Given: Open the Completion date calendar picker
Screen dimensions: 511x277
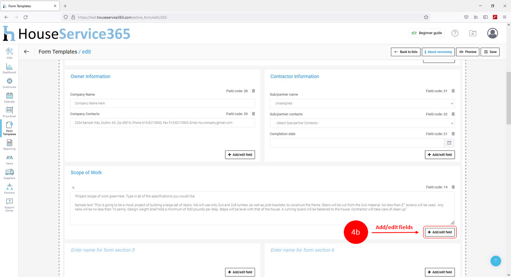Looking at the screenshot, I should point(449,143).
